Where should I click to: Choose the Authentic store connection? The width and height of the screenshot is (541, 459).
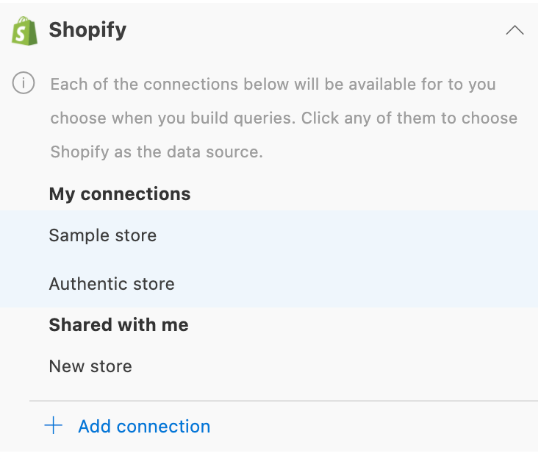pos(112,284)
